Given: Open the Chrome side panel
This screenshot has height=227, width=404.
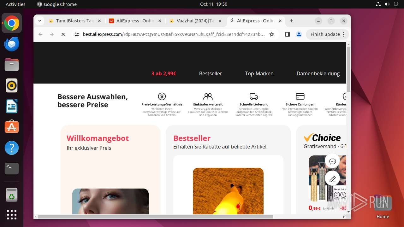Looking at the screenshot, I should coord(287,34).
